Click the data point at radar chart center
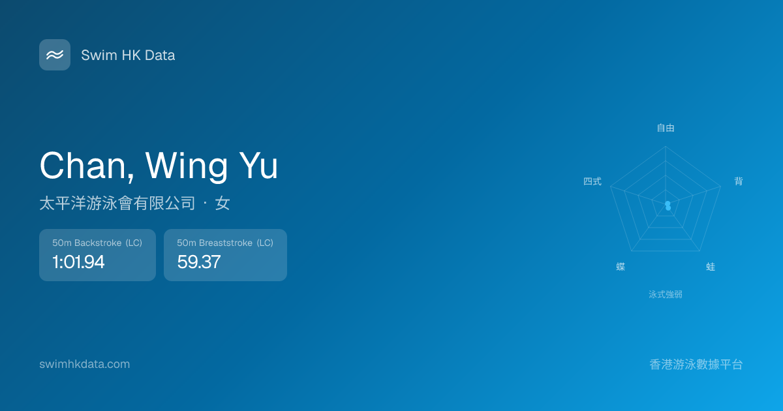The width and height of the screenshot is (783, 411). tap(668, 205)
